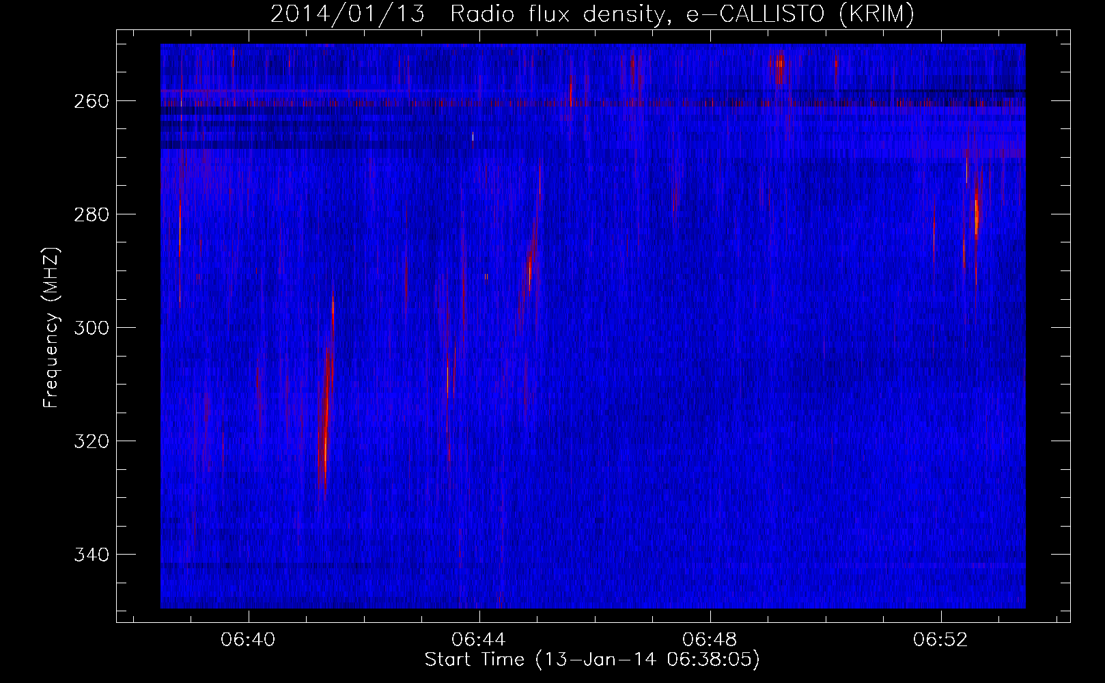Screen dimensions: 1105x683
Task: Click the plot title '2014/01/13 Radio flux density, e-CALLISTO (KRIM)'
Action: coord(592,14)
